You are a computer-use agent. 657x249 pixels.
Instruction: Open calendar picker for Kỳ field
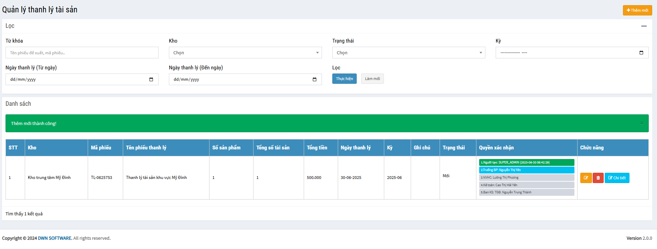(x=641, y=53)
